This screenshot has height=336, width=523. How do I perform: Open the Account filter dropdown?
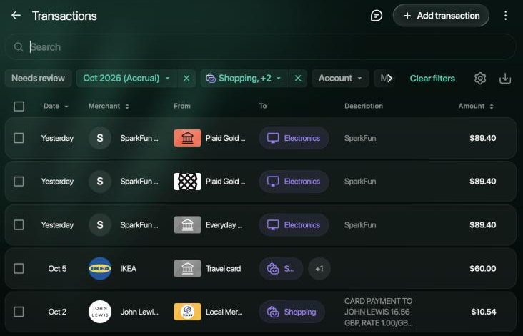(340, 78)
